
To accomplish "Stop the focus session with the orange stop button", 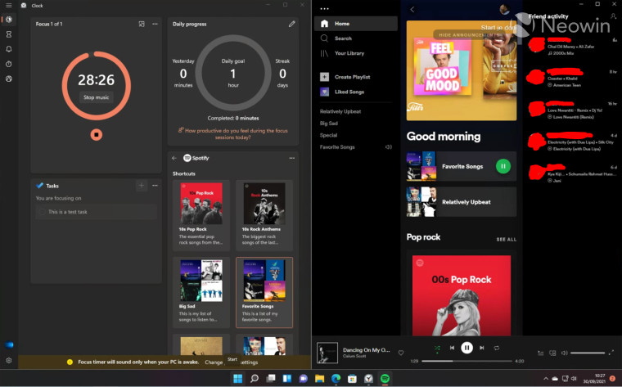I will coord(97,135).
